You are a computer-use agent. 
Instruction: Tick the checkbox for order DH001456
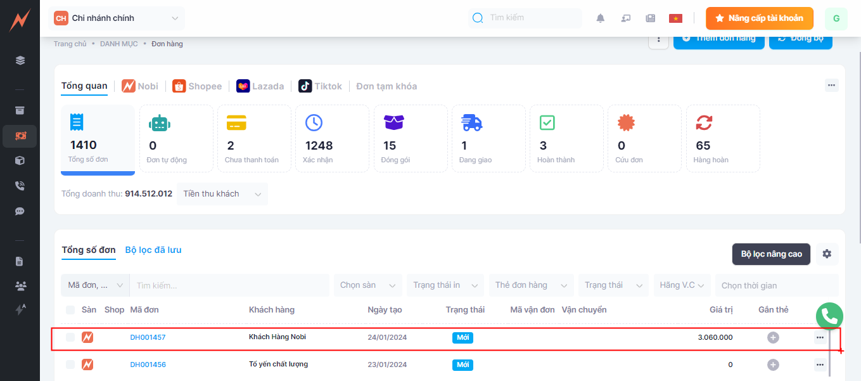coord(70,365)
